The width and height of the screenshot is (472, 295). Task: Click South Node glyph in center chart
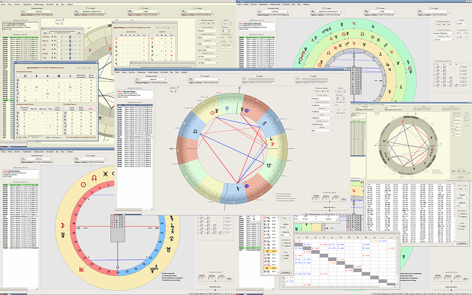(x=269, y=165)
